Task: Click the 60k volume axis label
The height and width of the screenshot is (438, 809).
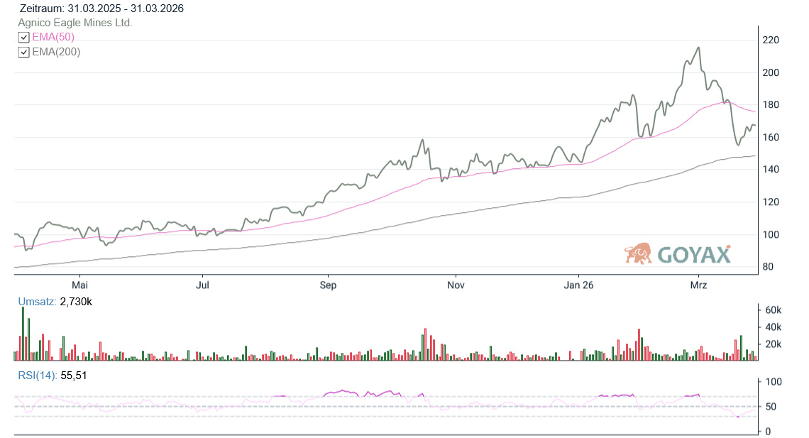Action: (x=771, y=310)
